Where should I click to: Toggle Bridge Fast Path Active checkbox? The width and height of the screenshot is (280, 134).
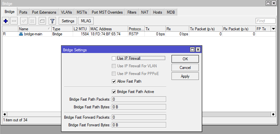tap(114, 92)
